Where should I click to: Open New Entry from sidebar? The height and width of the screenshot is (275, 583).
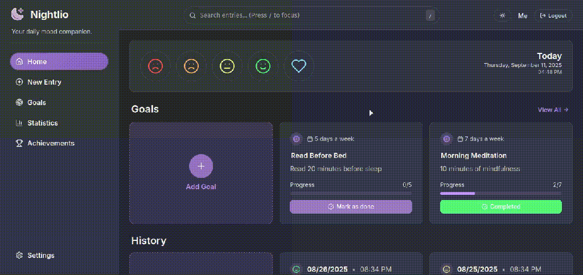[x=44, y=82]
